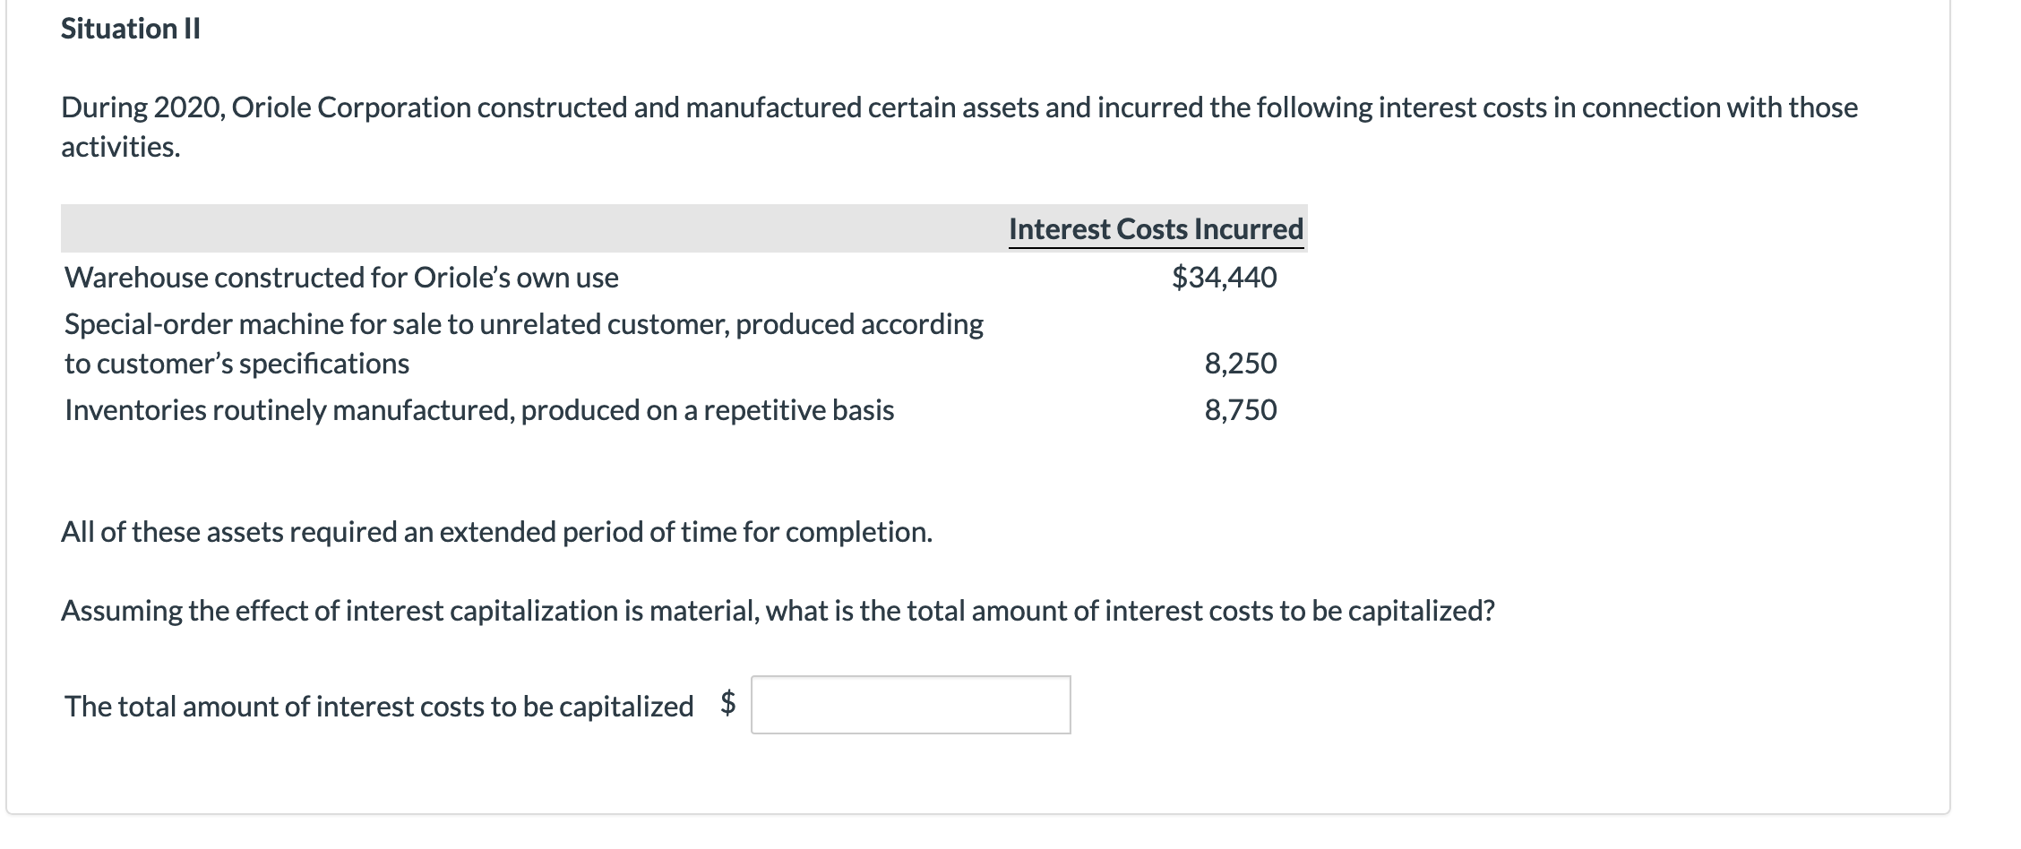Image resolution: width=2021 pixels, height=849 pixels.
Task: Click the word 'activities.' in the intro
Action: 121,147
